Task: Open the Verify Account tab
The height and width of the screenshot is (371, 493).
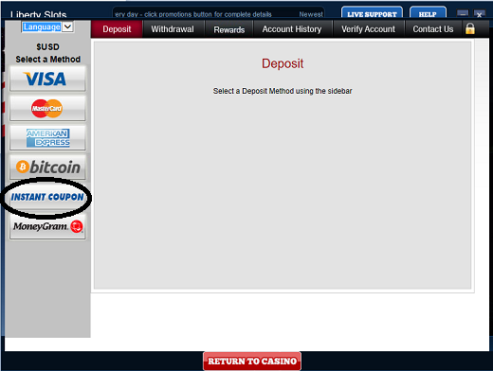Action: click(x=368, y=29)
